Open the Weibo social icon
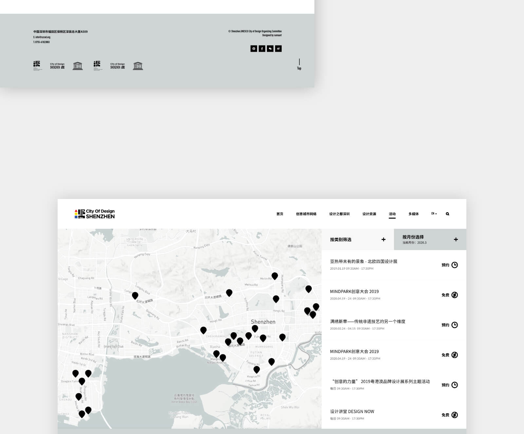 point(278,49)
